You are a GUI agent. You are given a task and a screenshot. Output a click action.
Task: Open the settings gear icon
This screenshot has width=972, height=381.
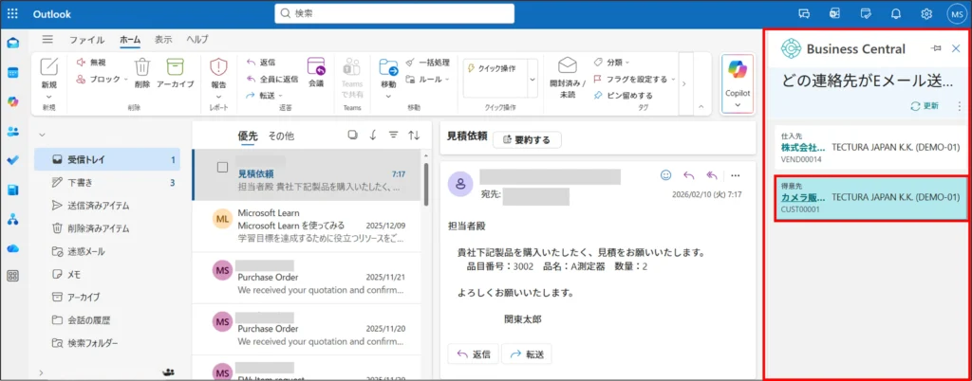click(x=925, y=13)
